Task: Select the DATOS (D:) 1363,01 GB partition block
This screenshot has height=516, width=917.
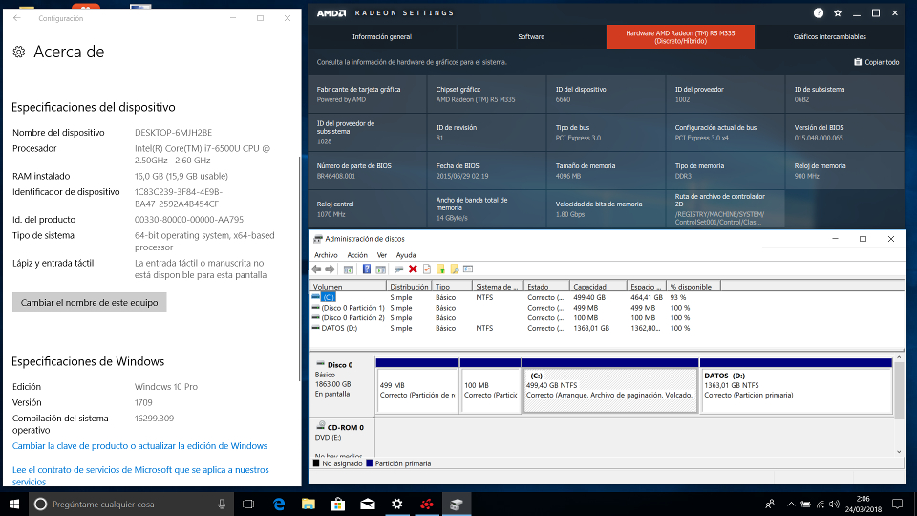Action: pyautogui.click(x=796, y=386)
